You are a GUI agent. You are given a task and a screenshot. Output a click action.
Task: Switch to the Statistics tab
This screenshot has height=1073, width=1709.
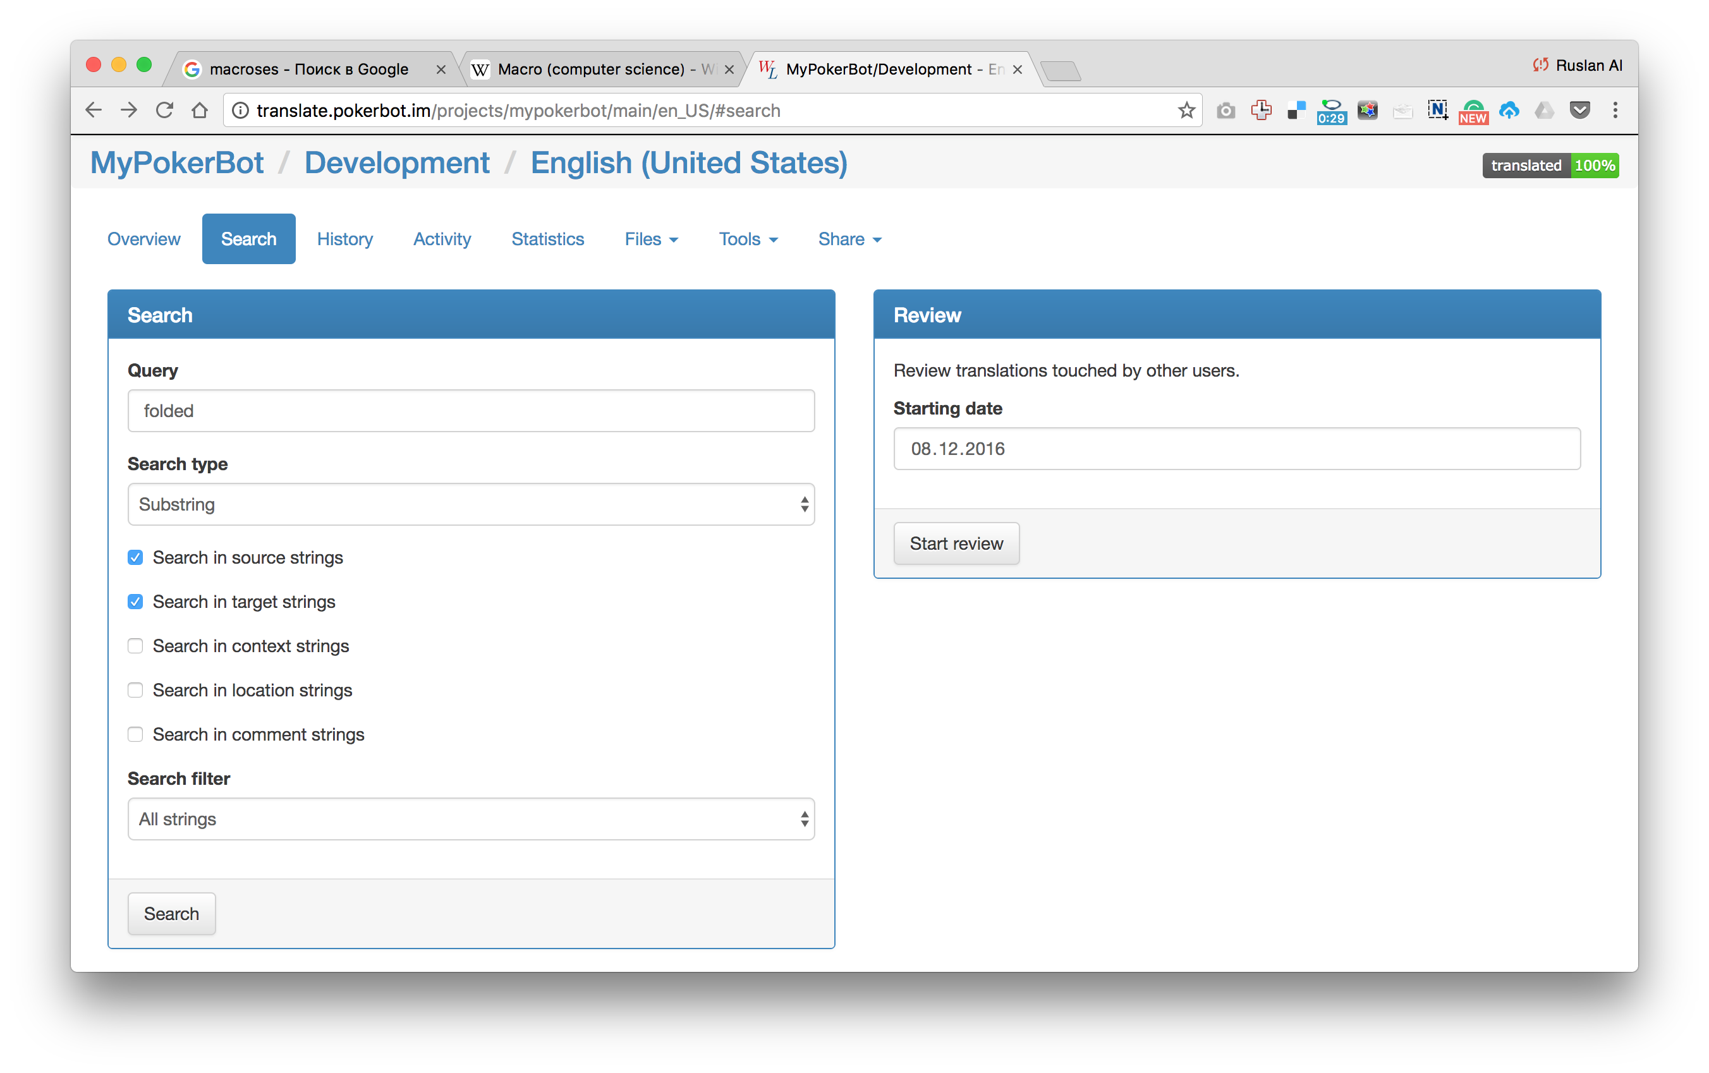point(547,239)
